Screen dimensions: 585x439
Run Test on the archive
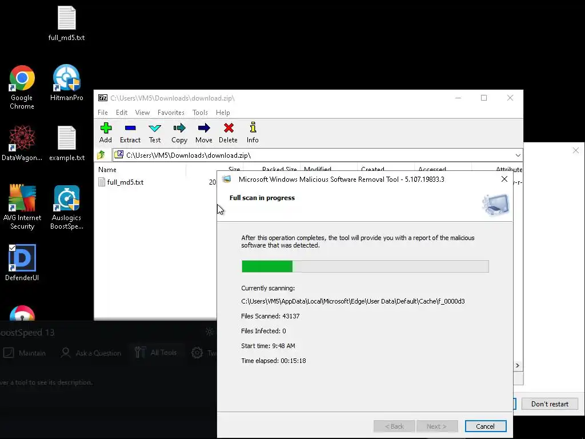click(x=154, y=133)
